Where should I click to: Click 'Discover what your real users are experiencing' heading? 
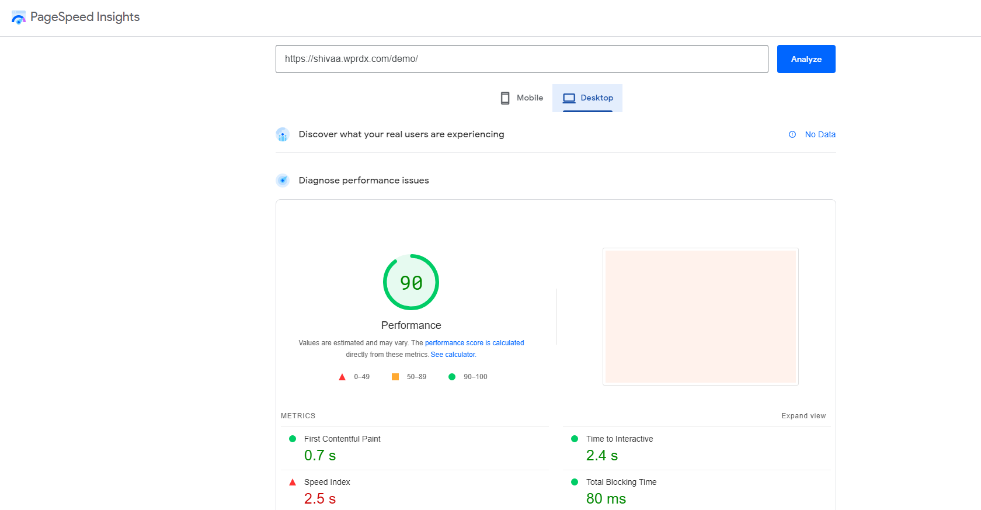401,134
